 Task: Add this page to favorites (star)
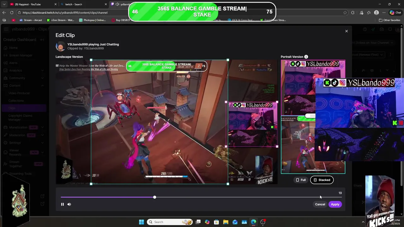click(x=345, y=13)
